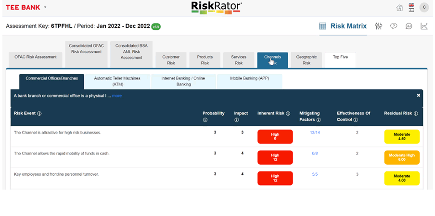
Task: Open the settings sliders icon
Action: coord(379,26)
